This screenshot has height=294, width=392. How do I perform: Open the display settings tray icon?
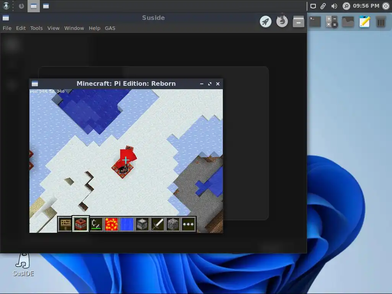[313, 6]
